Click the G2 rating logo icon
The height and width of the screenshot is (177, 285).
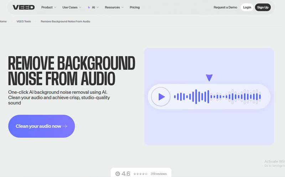pyautogui.click(x=118, y=174)
